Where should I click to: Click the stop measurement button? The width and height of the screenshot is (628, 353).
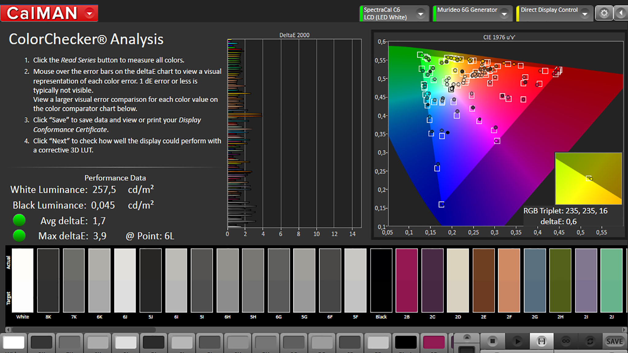point(492,341)
